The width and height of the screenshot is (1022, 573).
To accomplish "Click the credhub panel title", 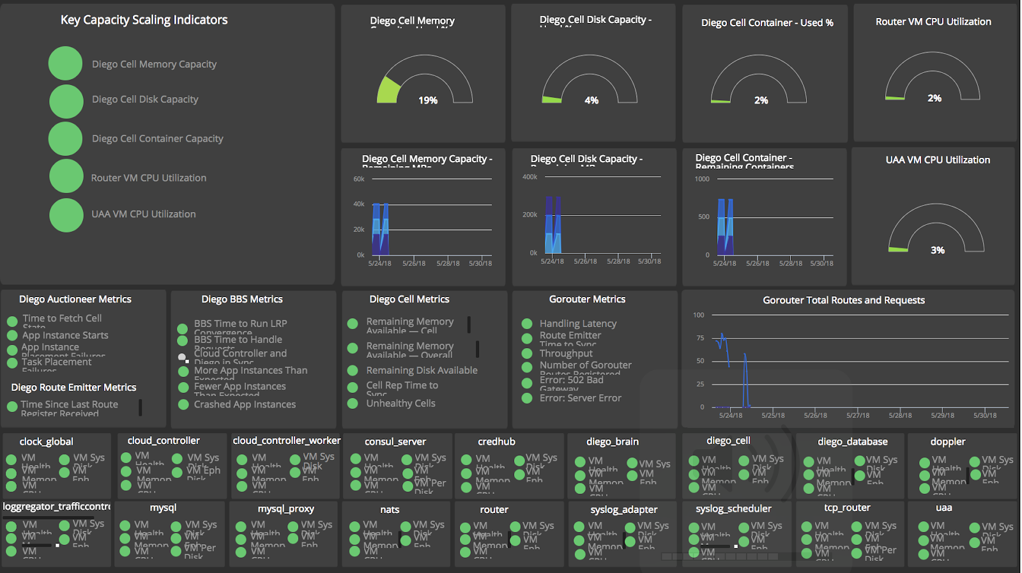I will click(x=496, y=441).
